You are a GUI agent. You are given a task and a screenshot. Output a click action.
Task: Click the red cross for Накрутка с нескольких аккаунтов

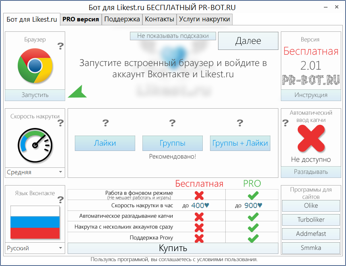coord(199,227)
